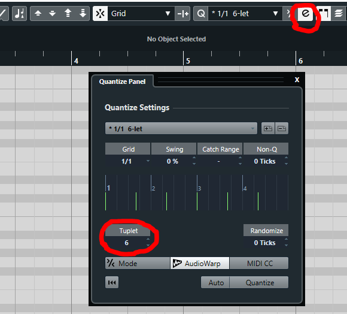Viewport: 347px width, 314px height.
Task: Toggle the grid relative snap icon
Action: click(x=182, y=14)
